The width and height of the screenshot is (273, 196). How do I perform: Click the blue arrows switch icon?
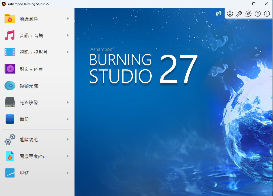[x=219, y=14]
